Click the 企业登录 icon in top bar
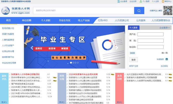Viewport: 173px width, 104px height. click(119, 2)
